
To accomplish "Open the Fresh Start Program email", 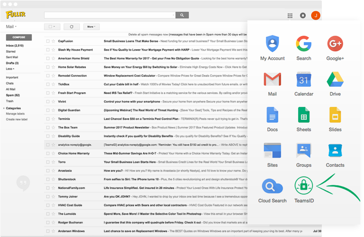I will tap(146, 93).
